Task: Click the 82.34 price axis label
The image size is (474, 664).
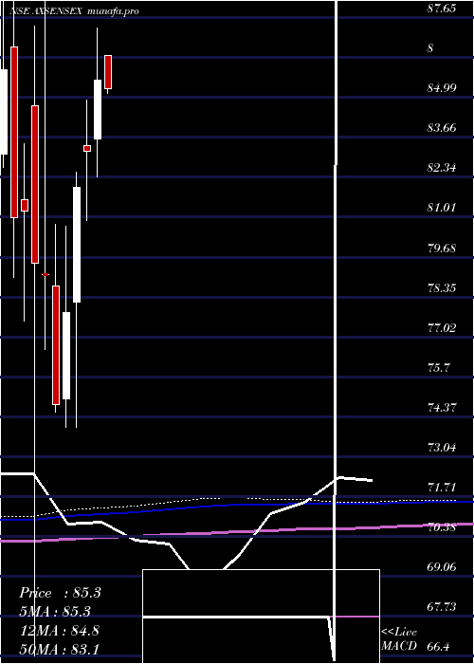Action: 442,167
